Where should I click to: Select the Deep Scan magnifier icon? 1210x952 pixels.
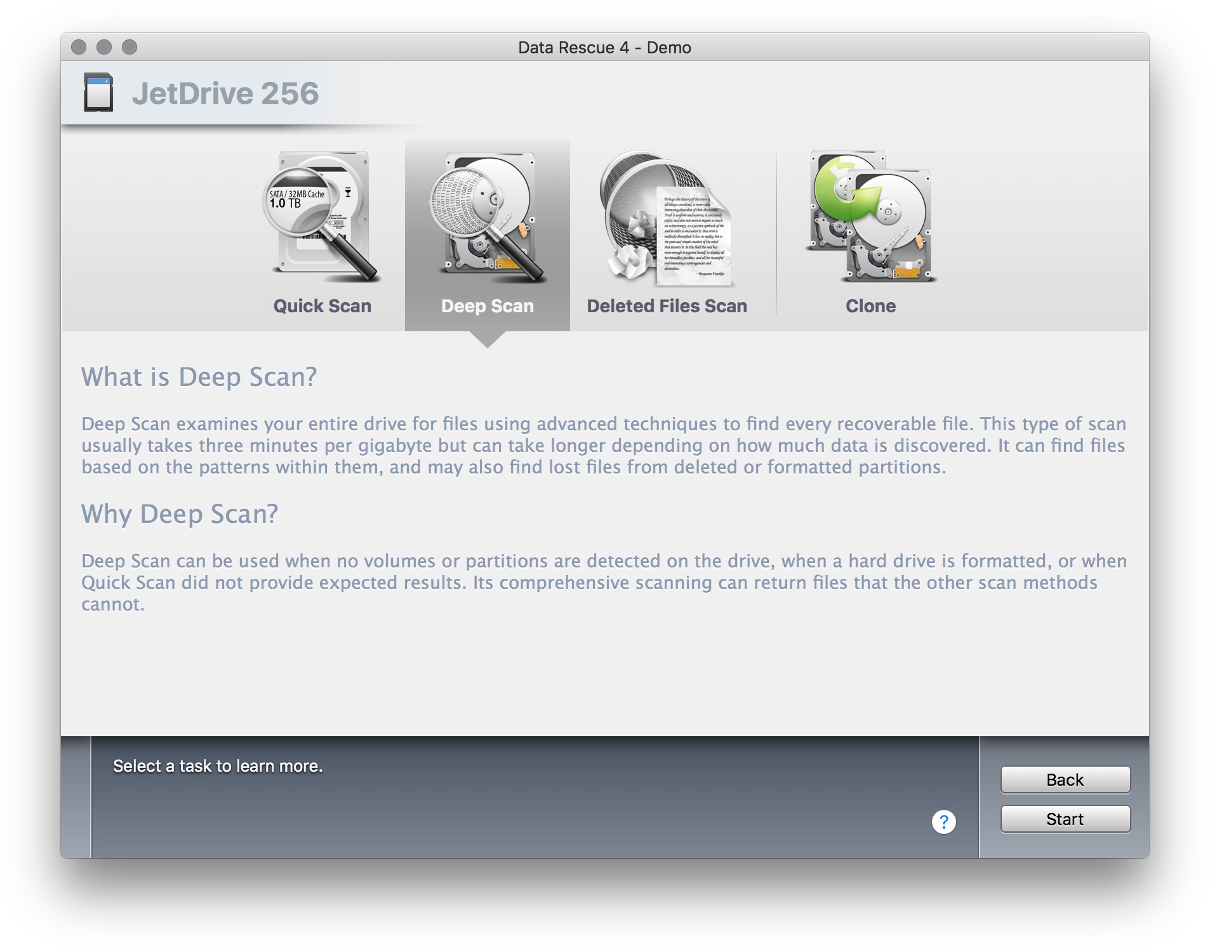[488, 216]
